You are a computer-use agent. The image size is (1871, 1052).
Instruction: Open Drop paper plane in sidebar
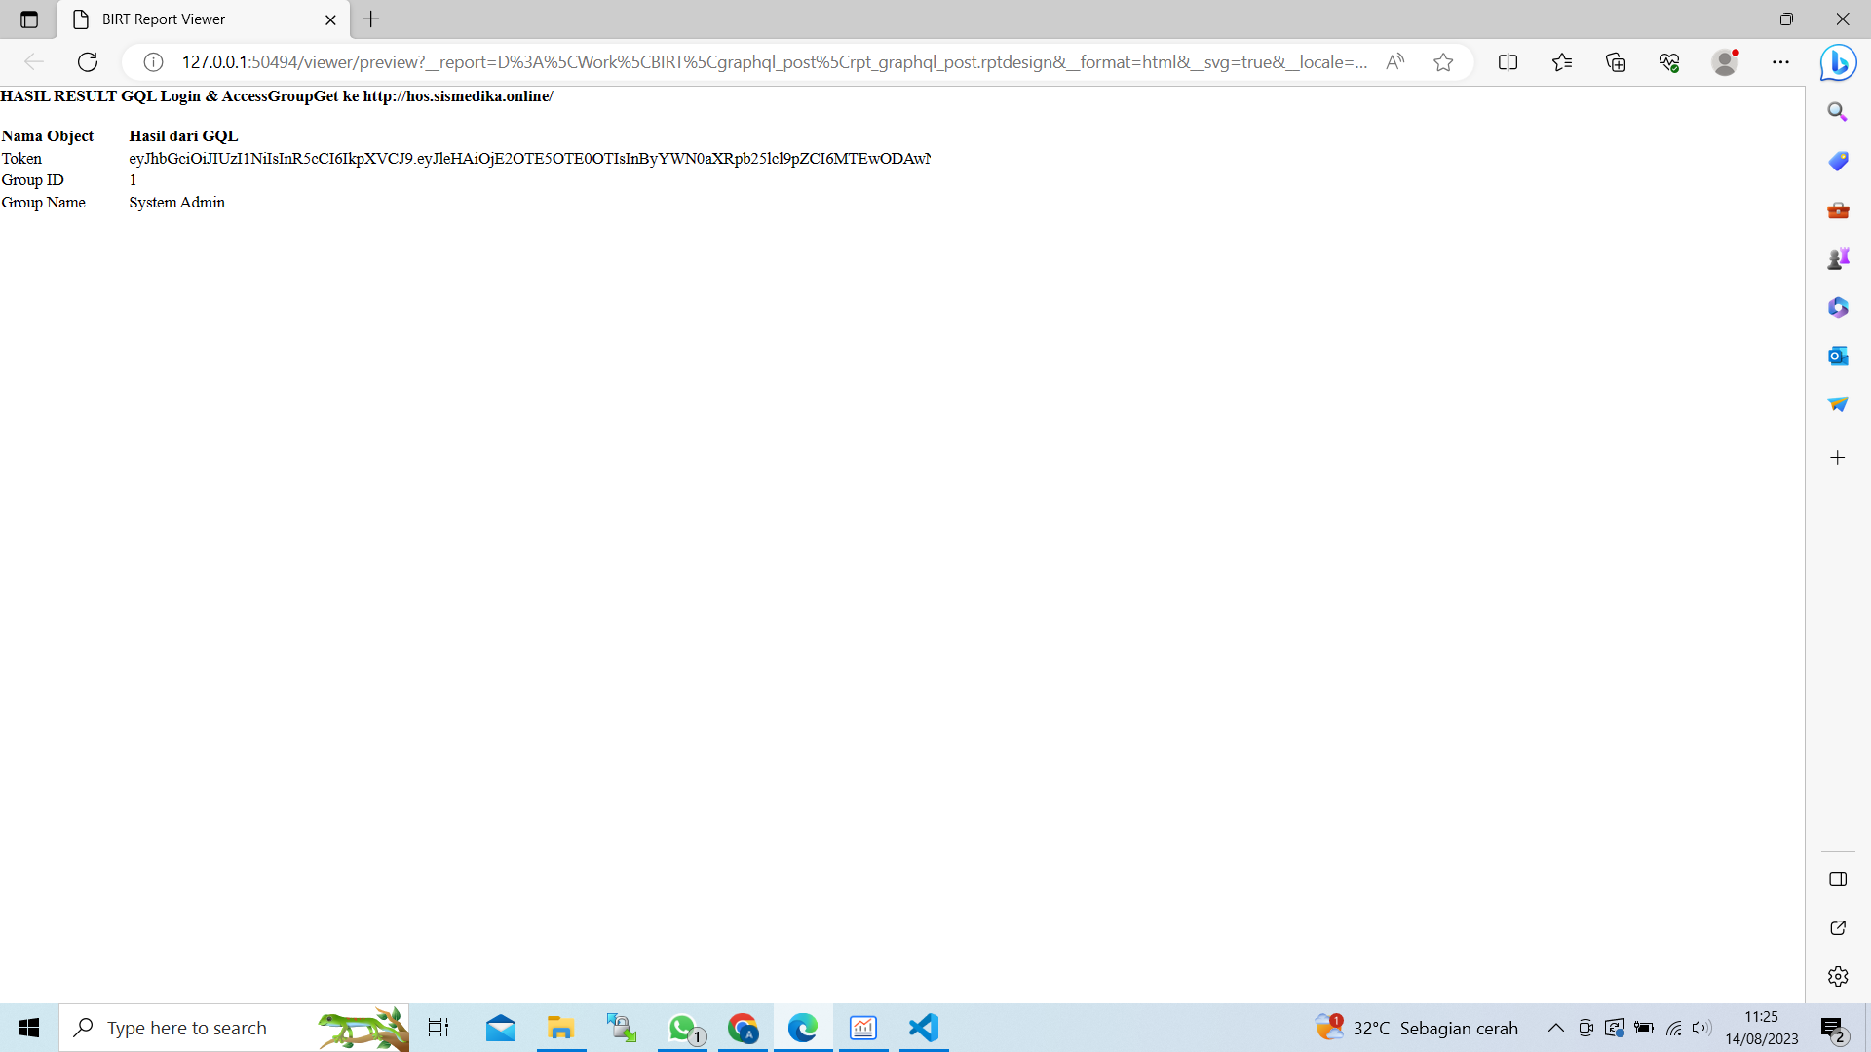1838,404
